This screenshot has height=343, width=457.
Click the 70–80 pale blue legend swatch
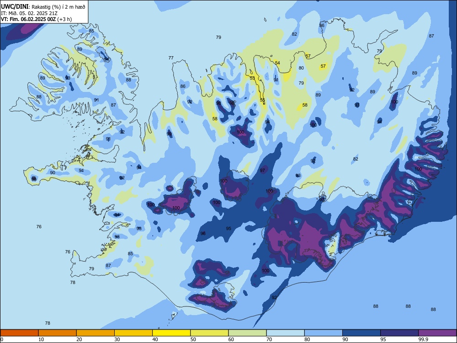coord(285,333)
